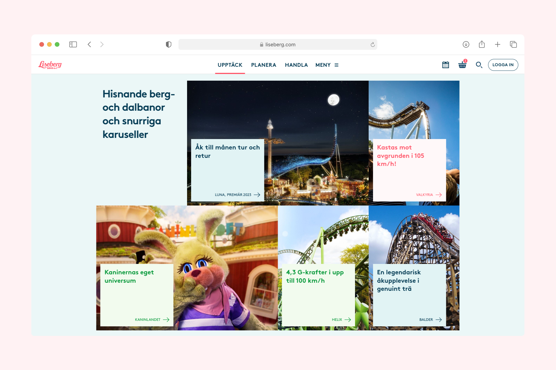Expand the MENY hamburger menu

coord(327,65)
